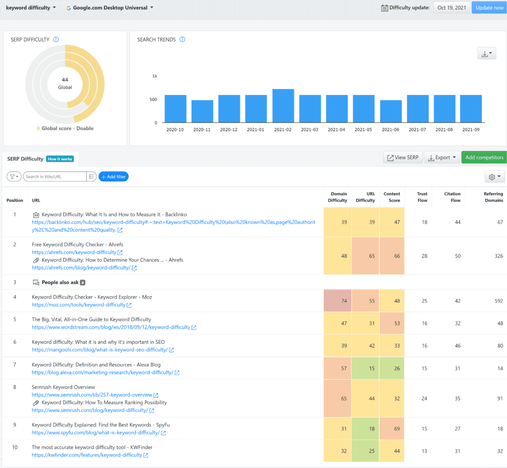Click Content Score 69 cell for SpyFu
This screenshot has width=507, height=468.
pyautogui.click(x=392, y=429)
